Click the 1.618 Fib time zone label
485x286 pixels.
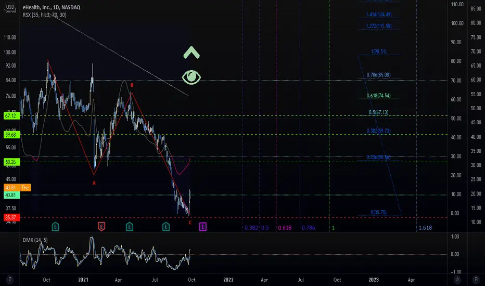[425, 228]
